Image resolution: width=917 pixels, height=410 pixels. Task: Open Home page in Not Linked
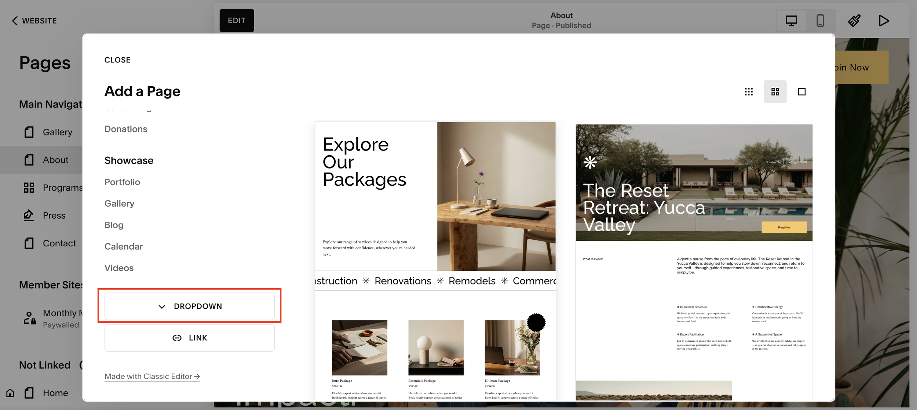(x=55, y=393)
